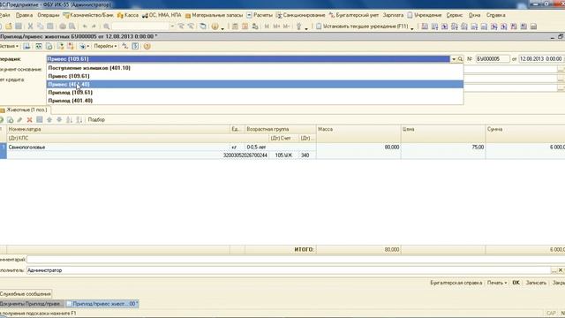The width and height of the screenshot is (565, 318).
Task: Click the КПС value 32003052026700244
Action: [x=245, y=155]
